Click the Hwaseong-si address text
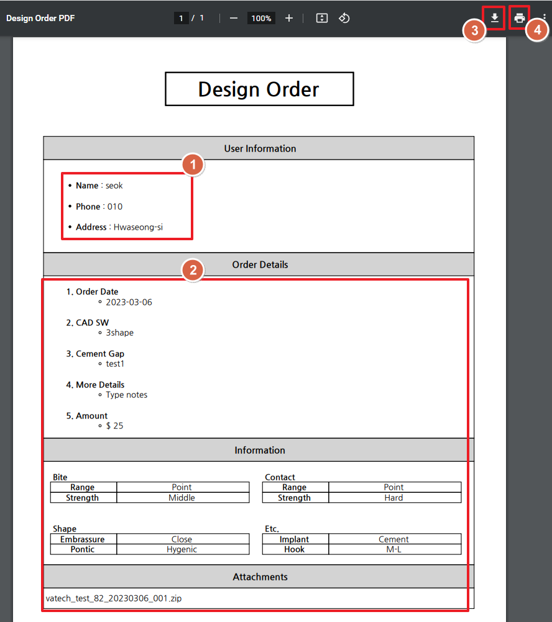This screenshot has height=622, width=552. [x=138, y=227]
